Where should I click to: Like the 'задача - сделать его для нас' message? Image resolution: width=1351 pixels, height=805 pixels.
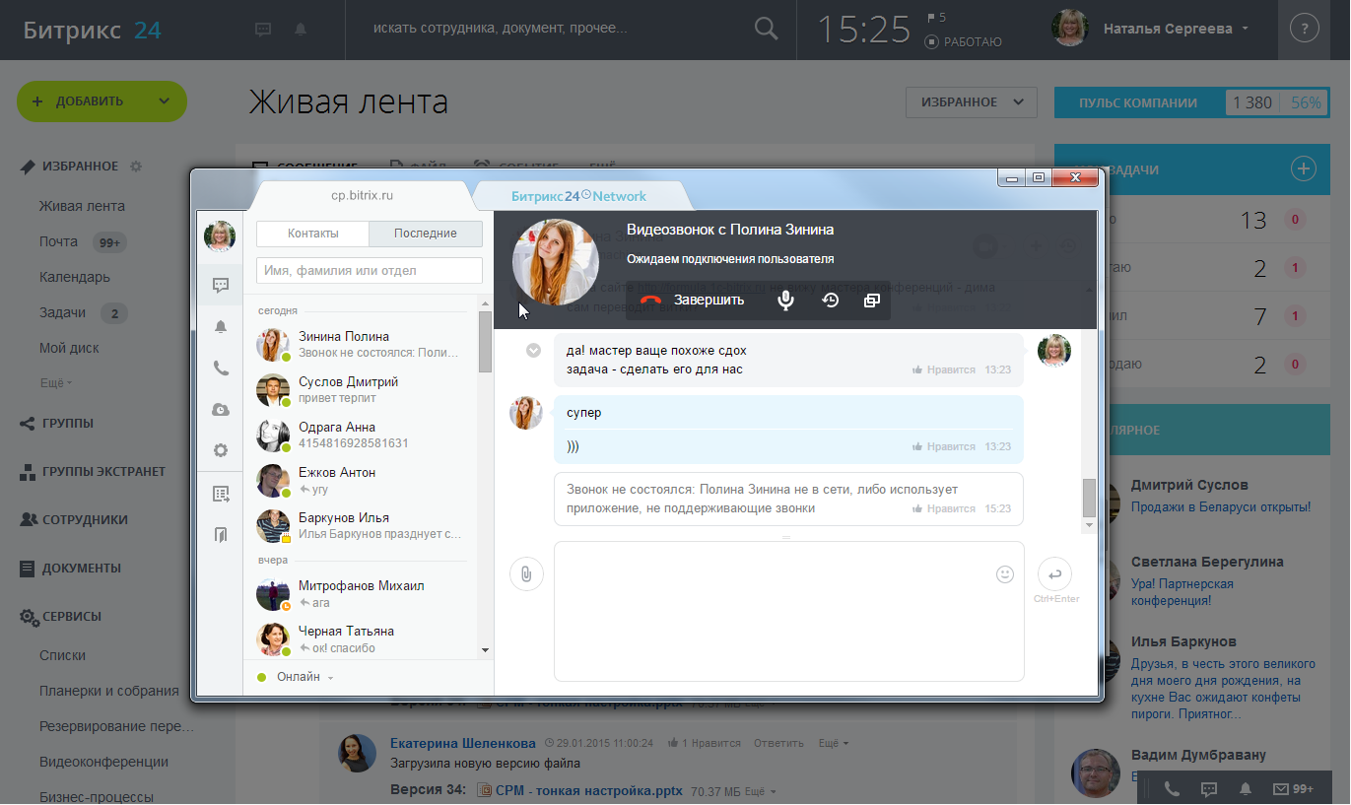943,369
